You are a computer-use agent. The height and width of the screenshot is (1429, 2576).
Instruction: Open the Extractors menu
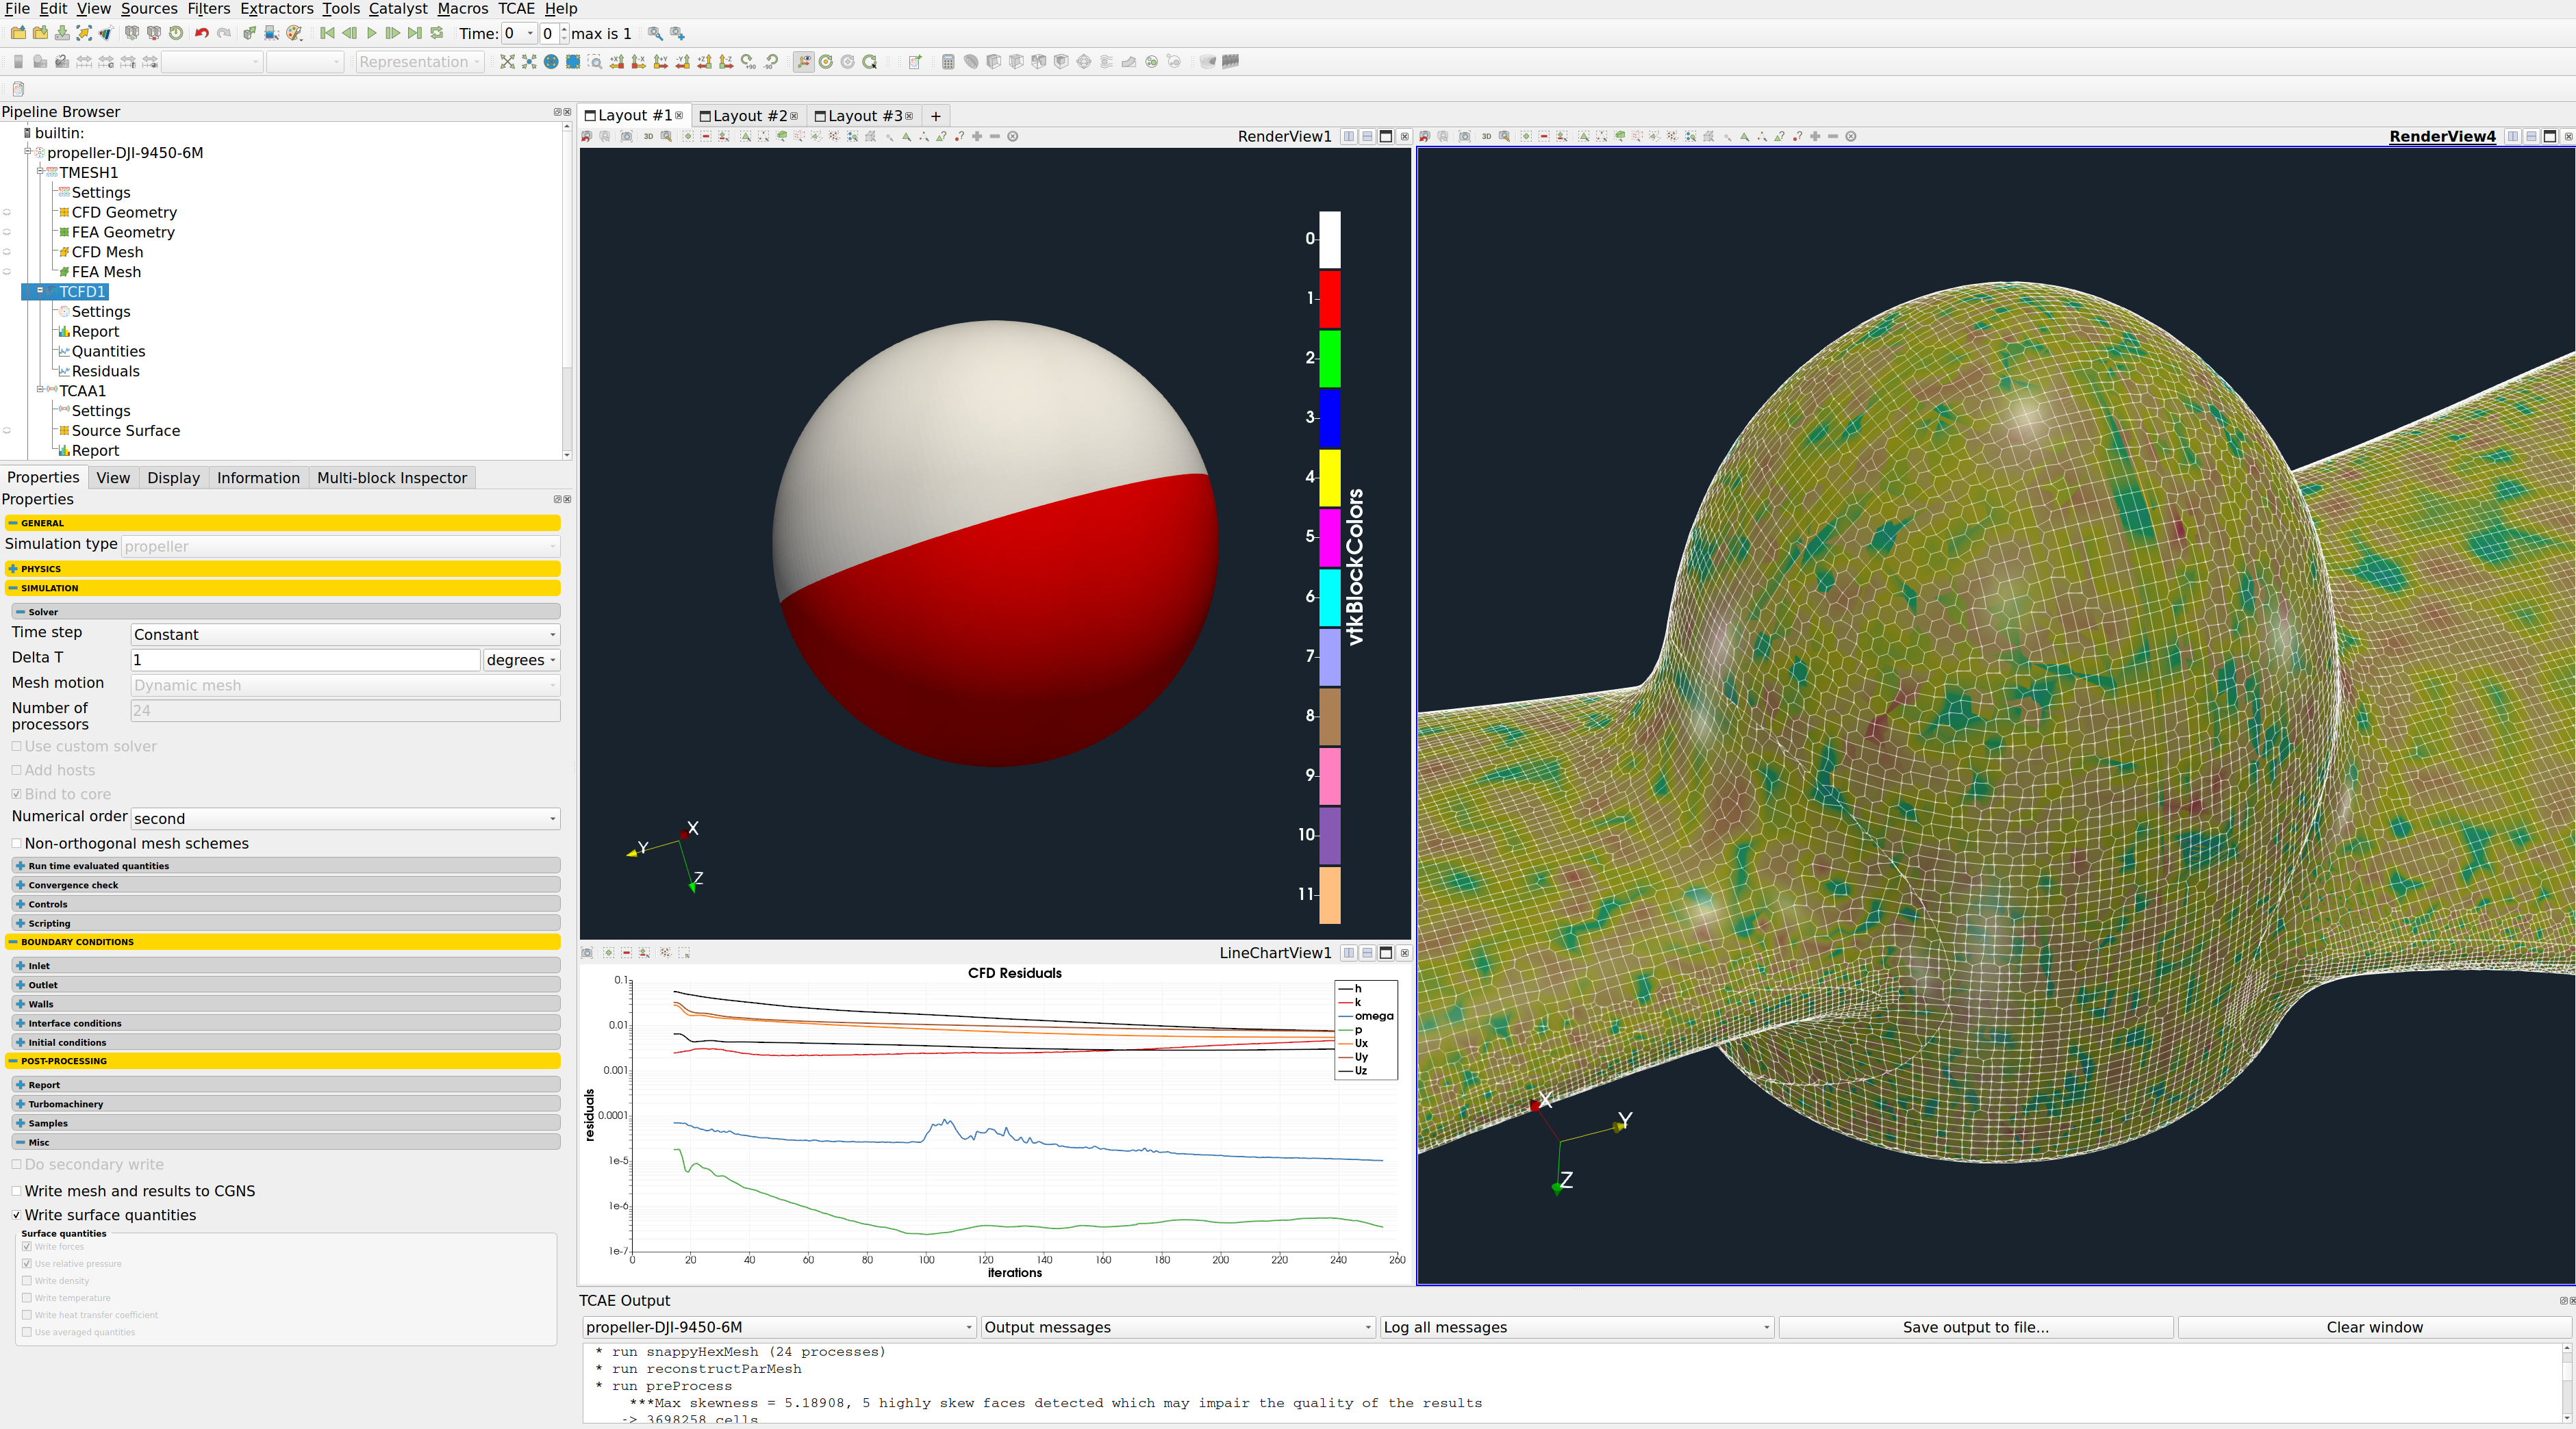point(276,9)
